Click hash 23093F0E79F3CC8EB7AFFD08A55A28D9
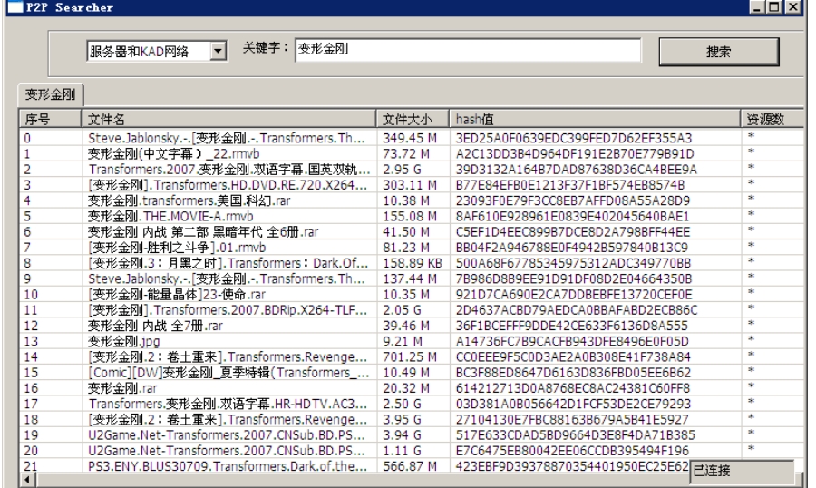This screenshot has height=488, width=816. point(573,200)
